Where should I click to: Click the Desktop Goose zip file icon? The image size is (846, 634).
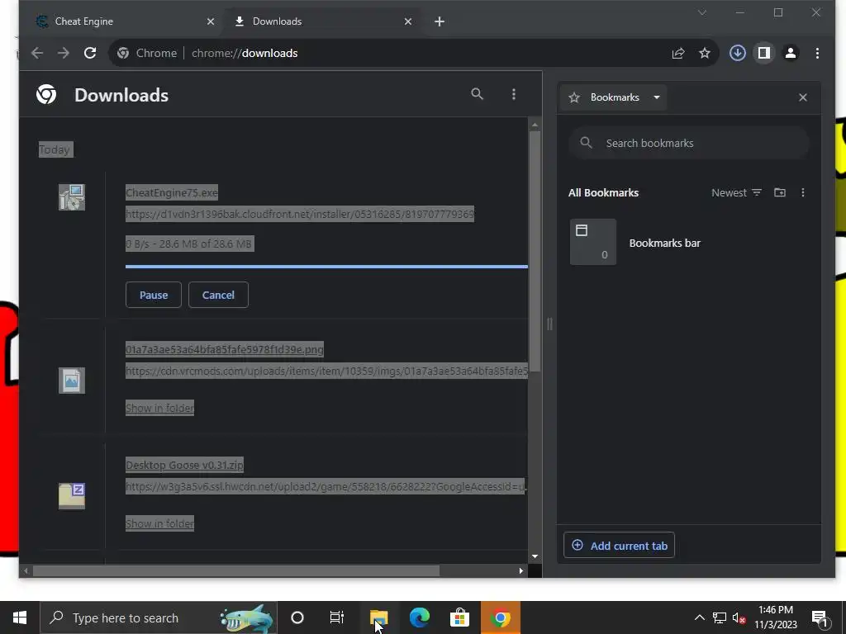(72, 496)
